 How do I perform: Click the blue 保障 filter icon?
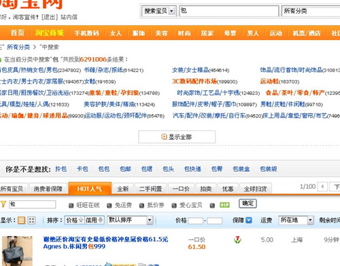(249, 220)
